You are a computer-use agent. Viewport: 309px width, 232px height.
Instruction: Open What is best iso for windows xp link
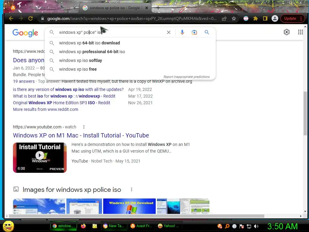click(64, 96)
